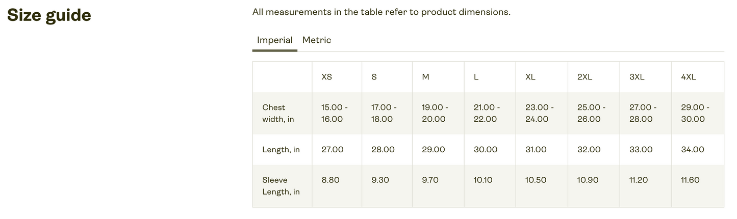Click the 15.00 - 16.00 chest cell
The width and height of the screenshot is (737, 219).
tap(334, 113)
